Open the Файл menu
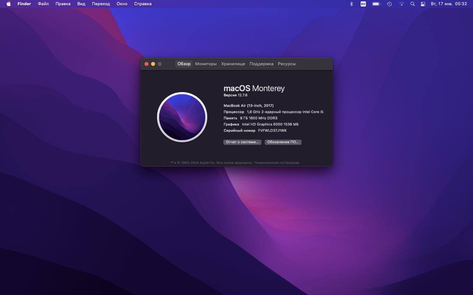Screen dimensions: 473x295 [43, 4]
